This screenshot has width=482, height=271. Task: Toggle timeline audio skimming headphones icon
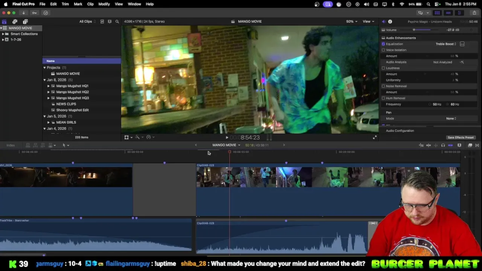click(x=443, y=145)
